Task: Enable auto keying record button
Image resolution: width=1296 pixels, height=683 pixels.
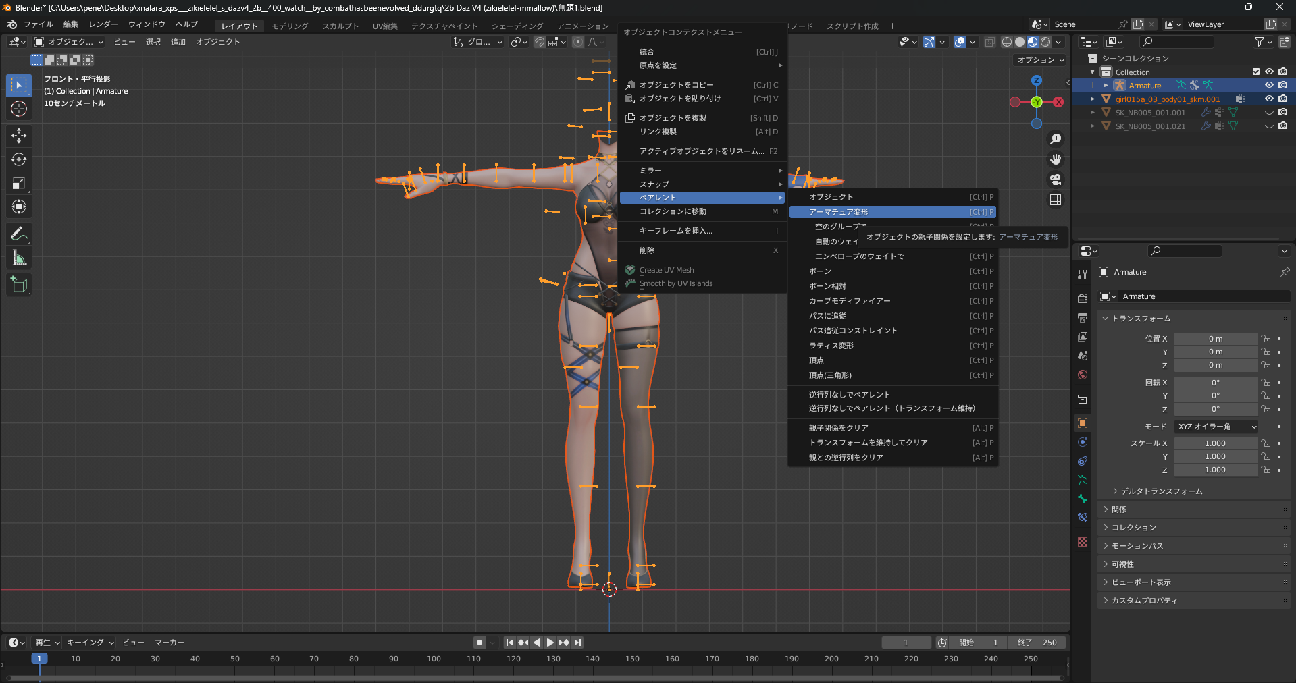Action: [x=479, y=643]
